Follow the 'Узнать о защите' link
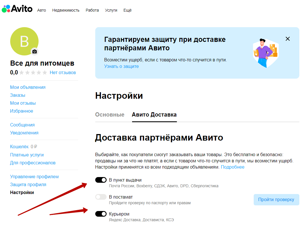This screenshot has width=305, height=226. [x=121, y=66]
